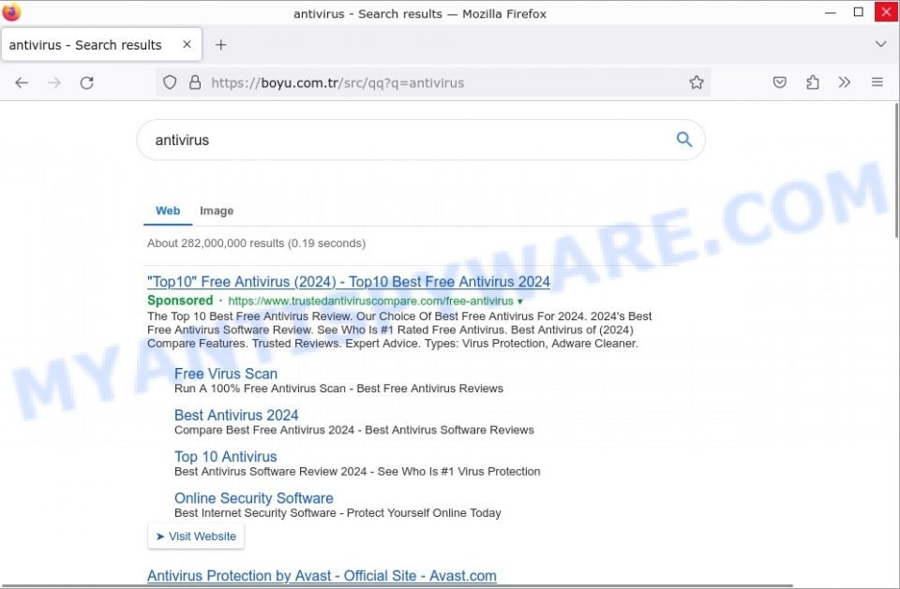
Task: Switch to Image results tab
Action: coord(217,211)
